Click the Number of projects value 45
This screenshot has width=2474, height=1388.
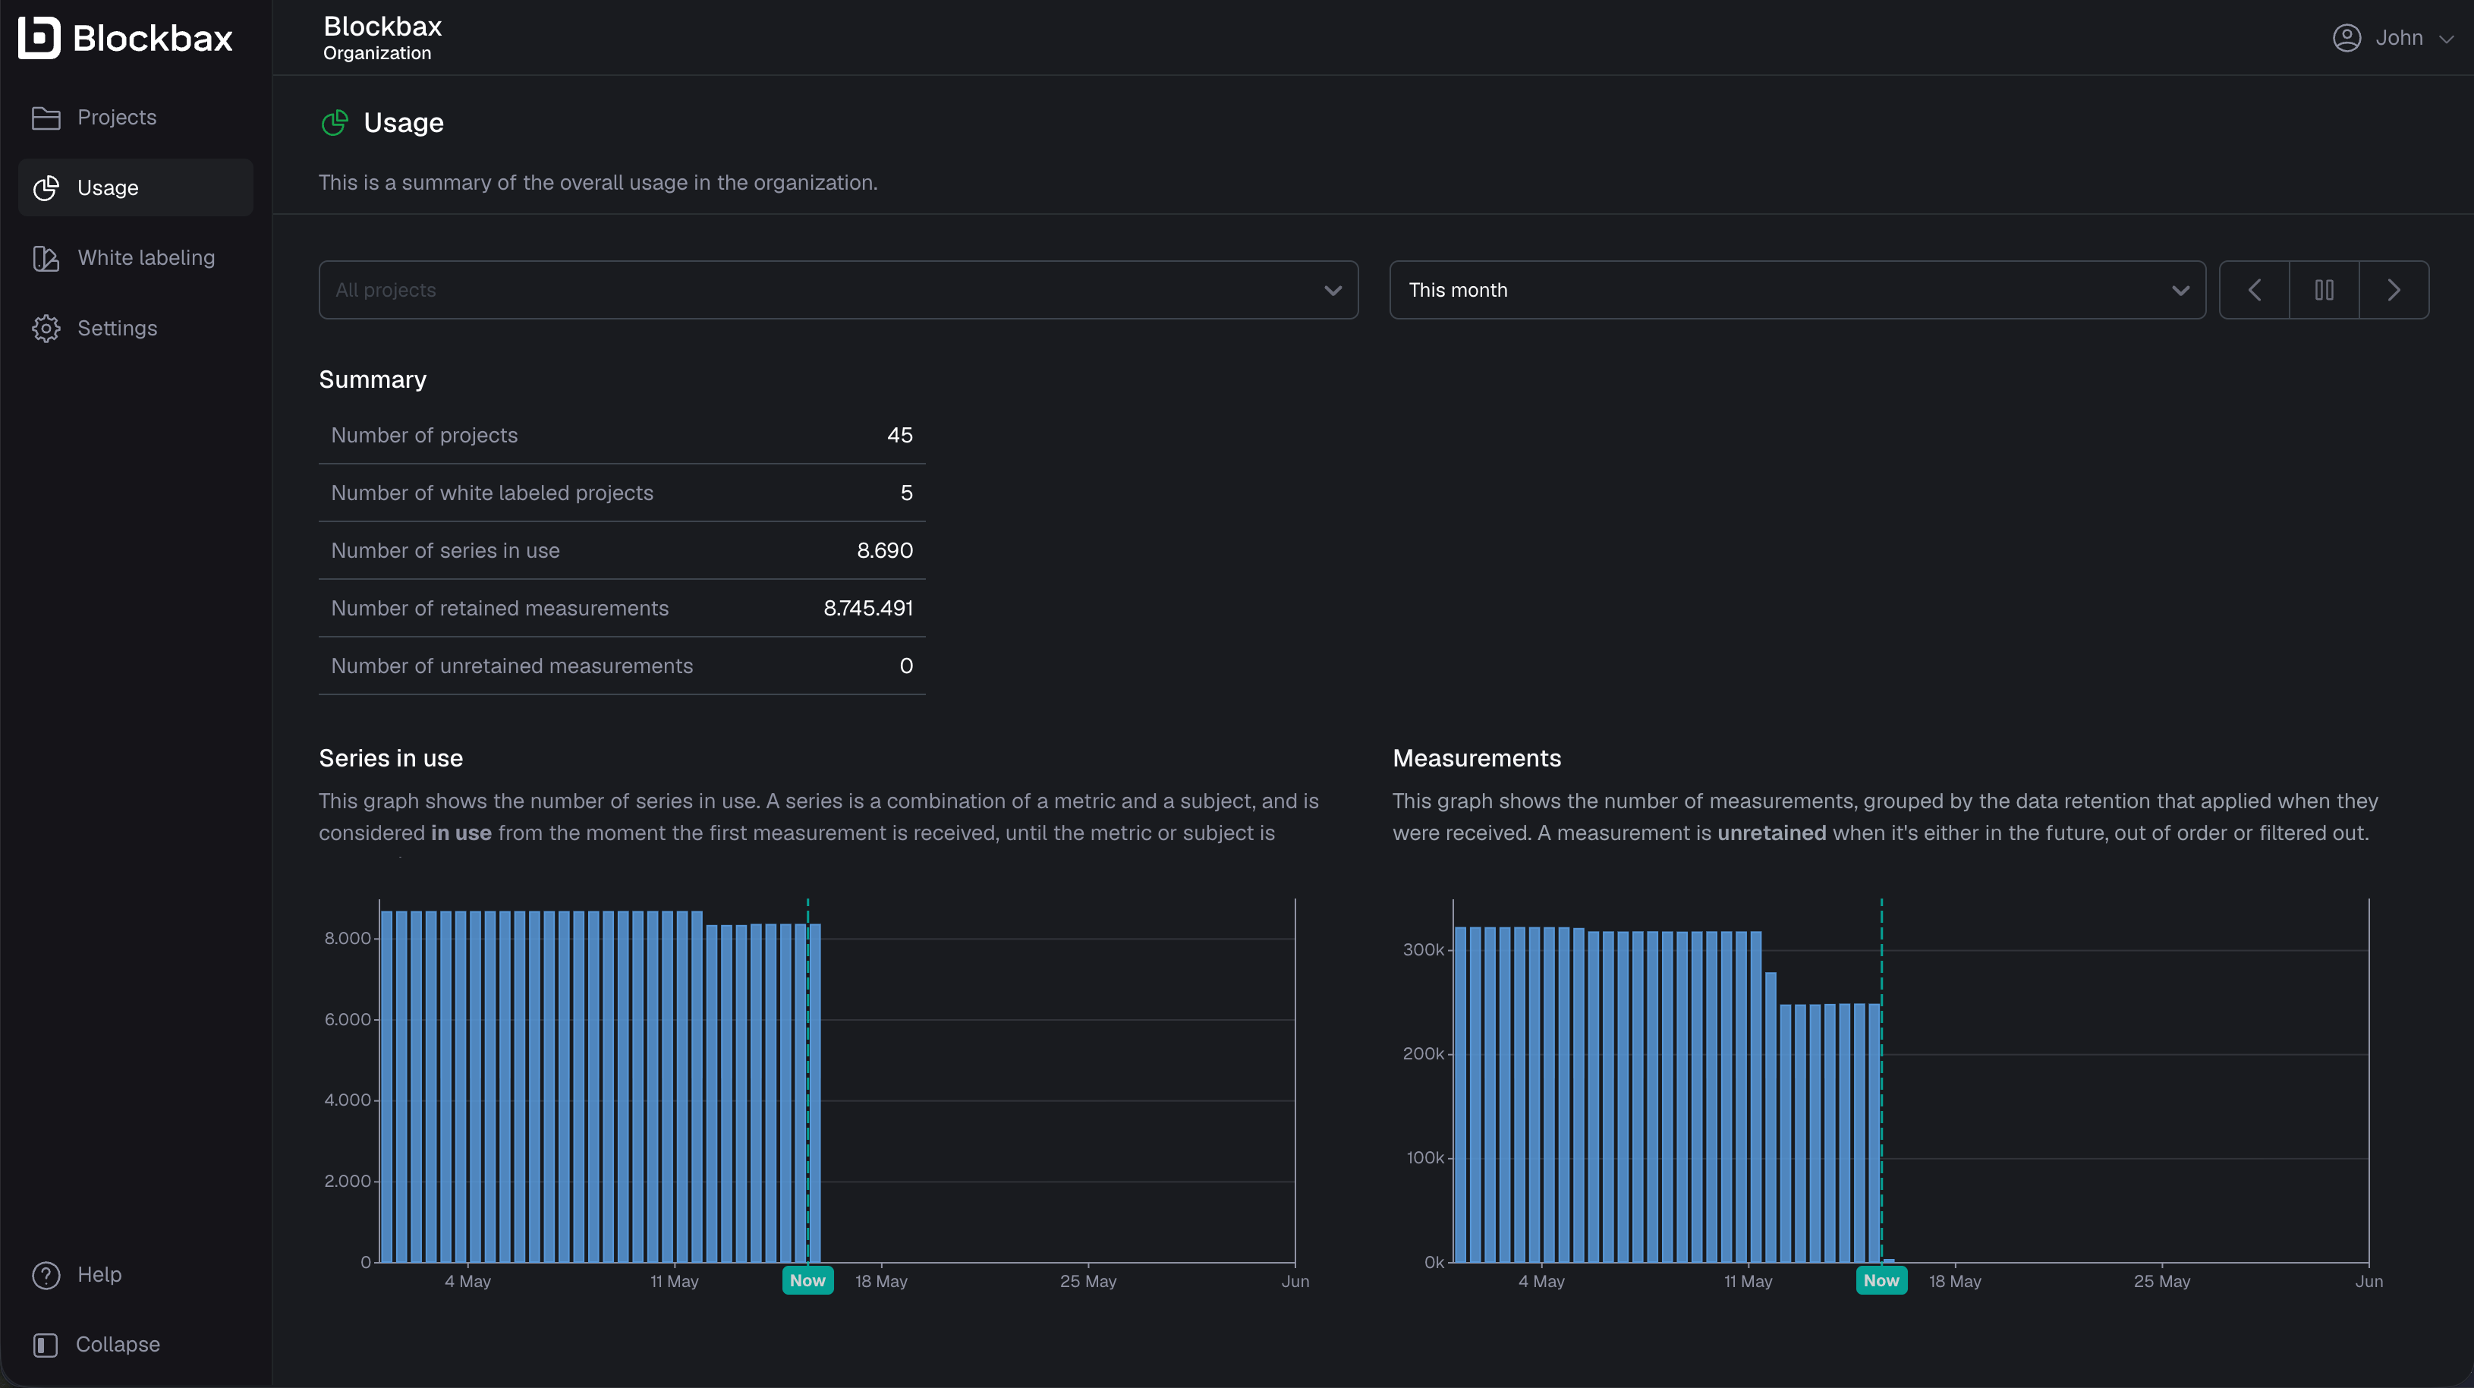(x=899, y=435)
